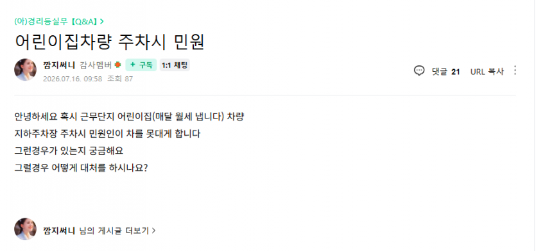Expand chevron next to 게시글 더보기

pos(153,231)
